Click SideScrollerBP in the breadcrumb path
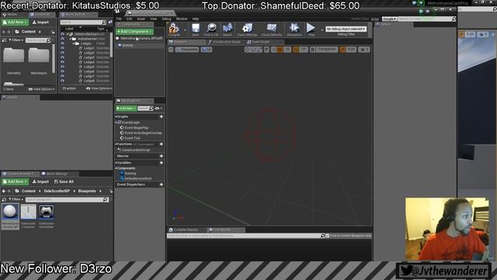This screenshot has width=497, height=280. (x=57, y=191)
